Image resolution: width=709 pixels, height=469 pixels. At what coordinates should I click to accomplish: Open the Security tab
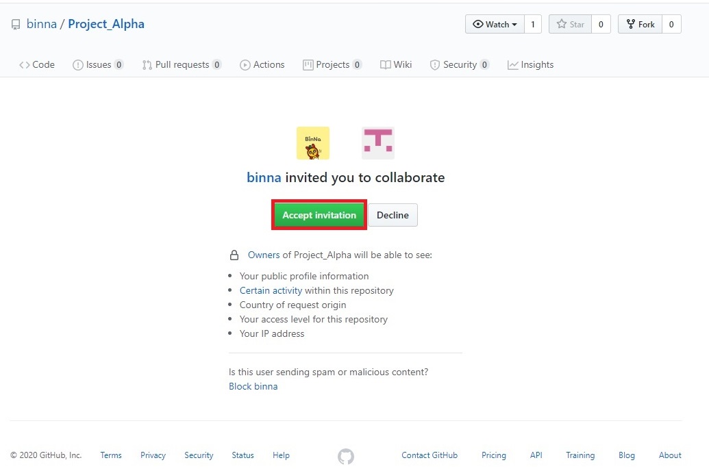[x=460, y=64]
